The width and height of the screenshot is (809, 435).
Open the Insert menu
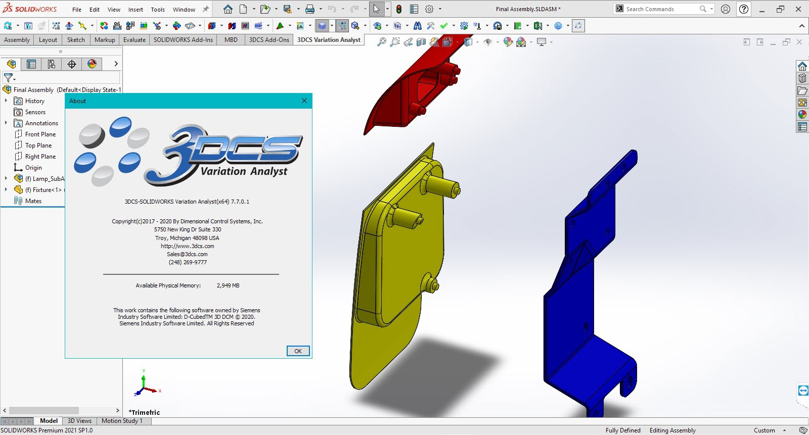[x=136, y=10]
